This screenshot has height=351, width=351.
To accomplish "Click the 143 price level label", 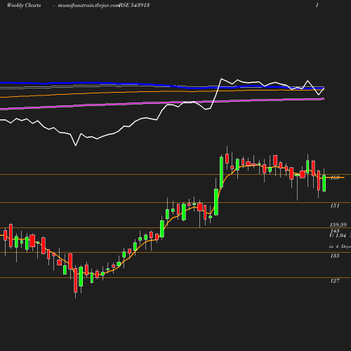I will 335,230.
